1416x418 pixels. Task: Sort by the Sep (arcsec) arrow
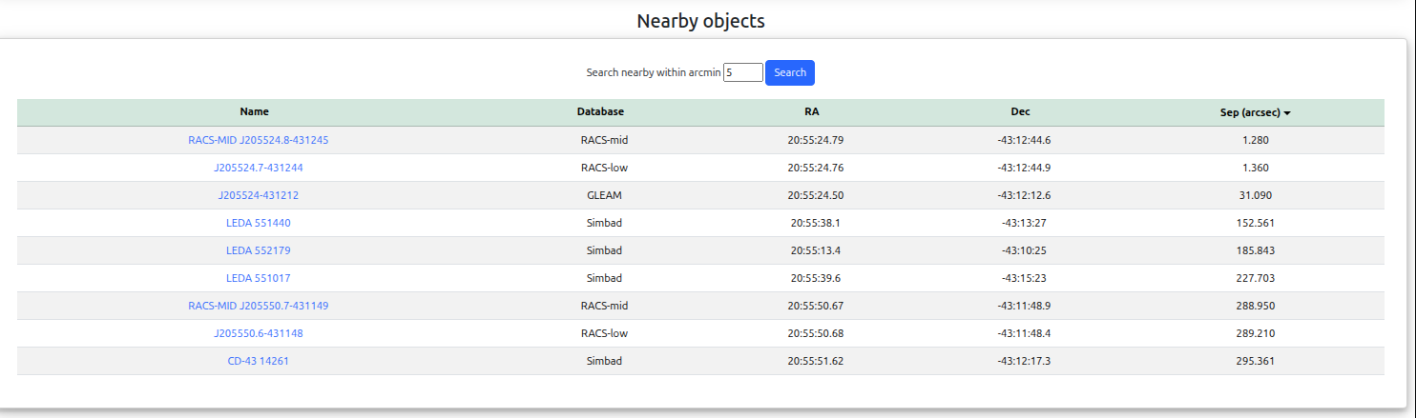tap(1287, 113)
